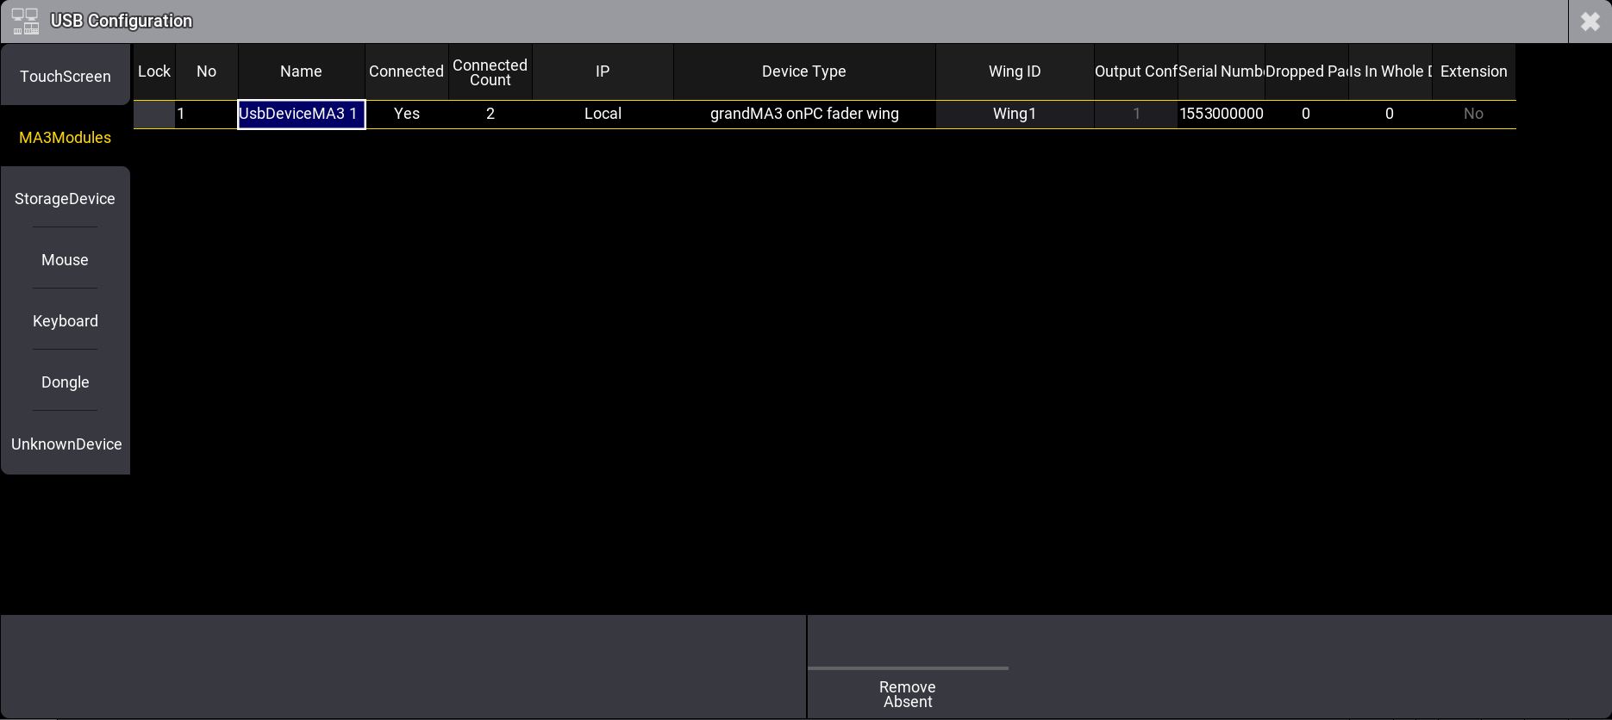The width and height of the screenshot is (1612, 720).
Task: Open the Keyboard tab
Action: (x=66, y=321)
